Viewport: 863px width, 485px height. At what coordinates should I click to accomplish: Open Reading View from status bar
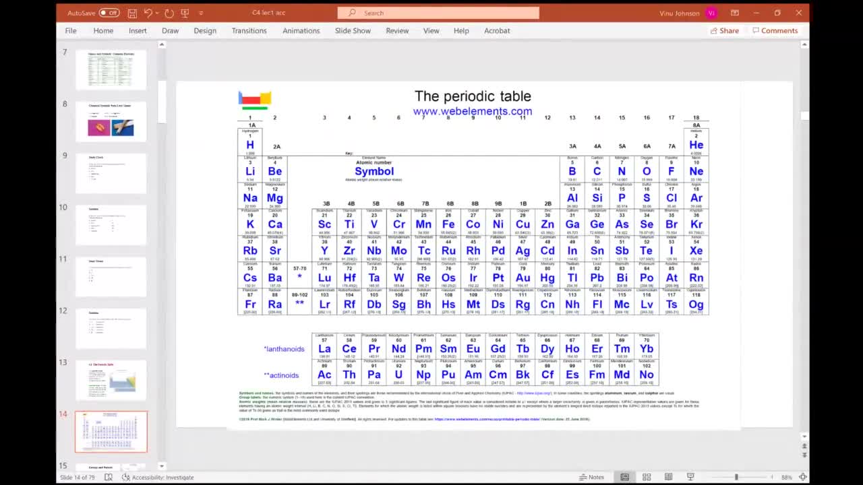pyautogui.click(x=668, y=477)
